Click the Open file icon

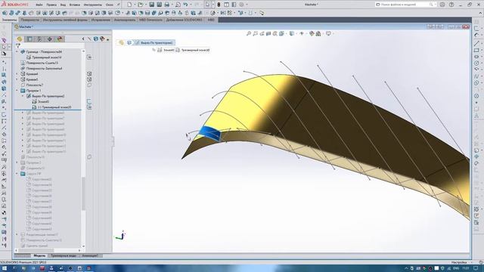coord(140,5)
